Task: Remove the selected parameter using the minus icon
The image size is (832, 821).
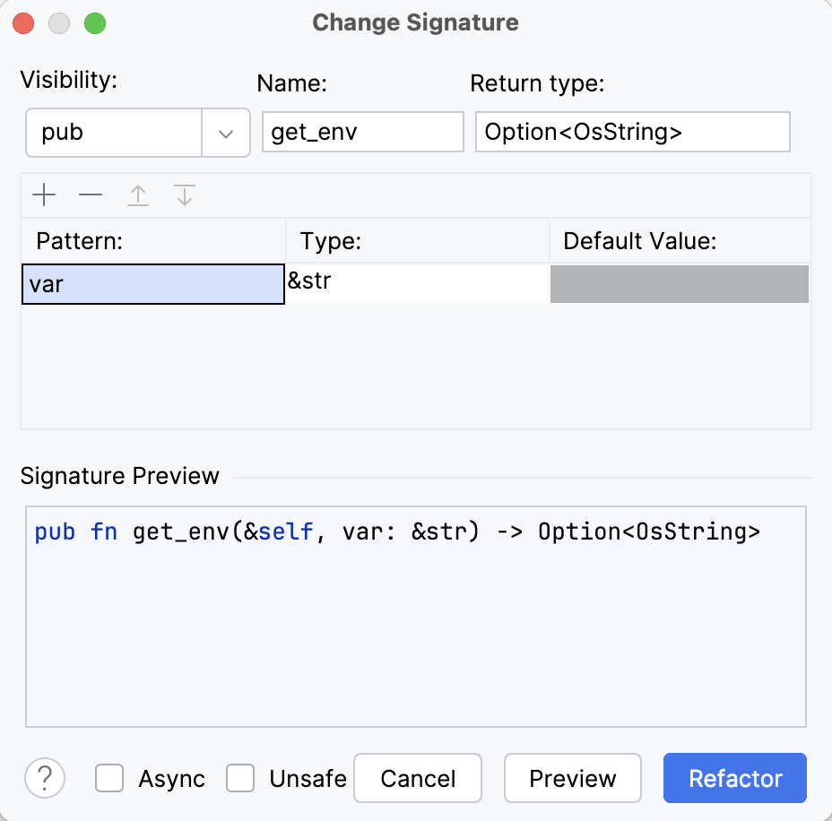Action: click(91, 194)
